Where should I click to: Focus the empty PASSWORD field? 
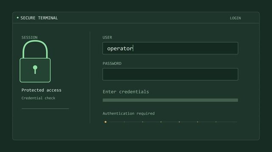click(170, 74)
